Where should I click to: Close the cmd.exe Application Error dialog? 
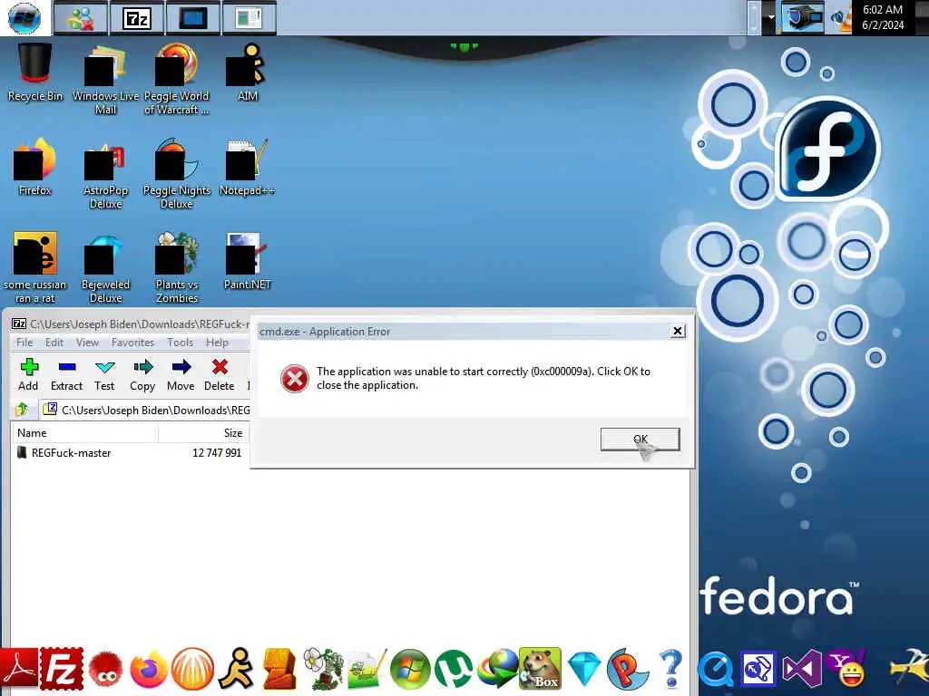(677, 331)
